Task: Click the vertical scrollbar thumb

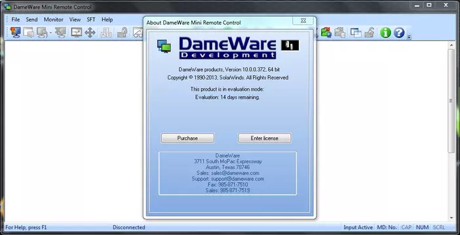Action: (451, 101)
